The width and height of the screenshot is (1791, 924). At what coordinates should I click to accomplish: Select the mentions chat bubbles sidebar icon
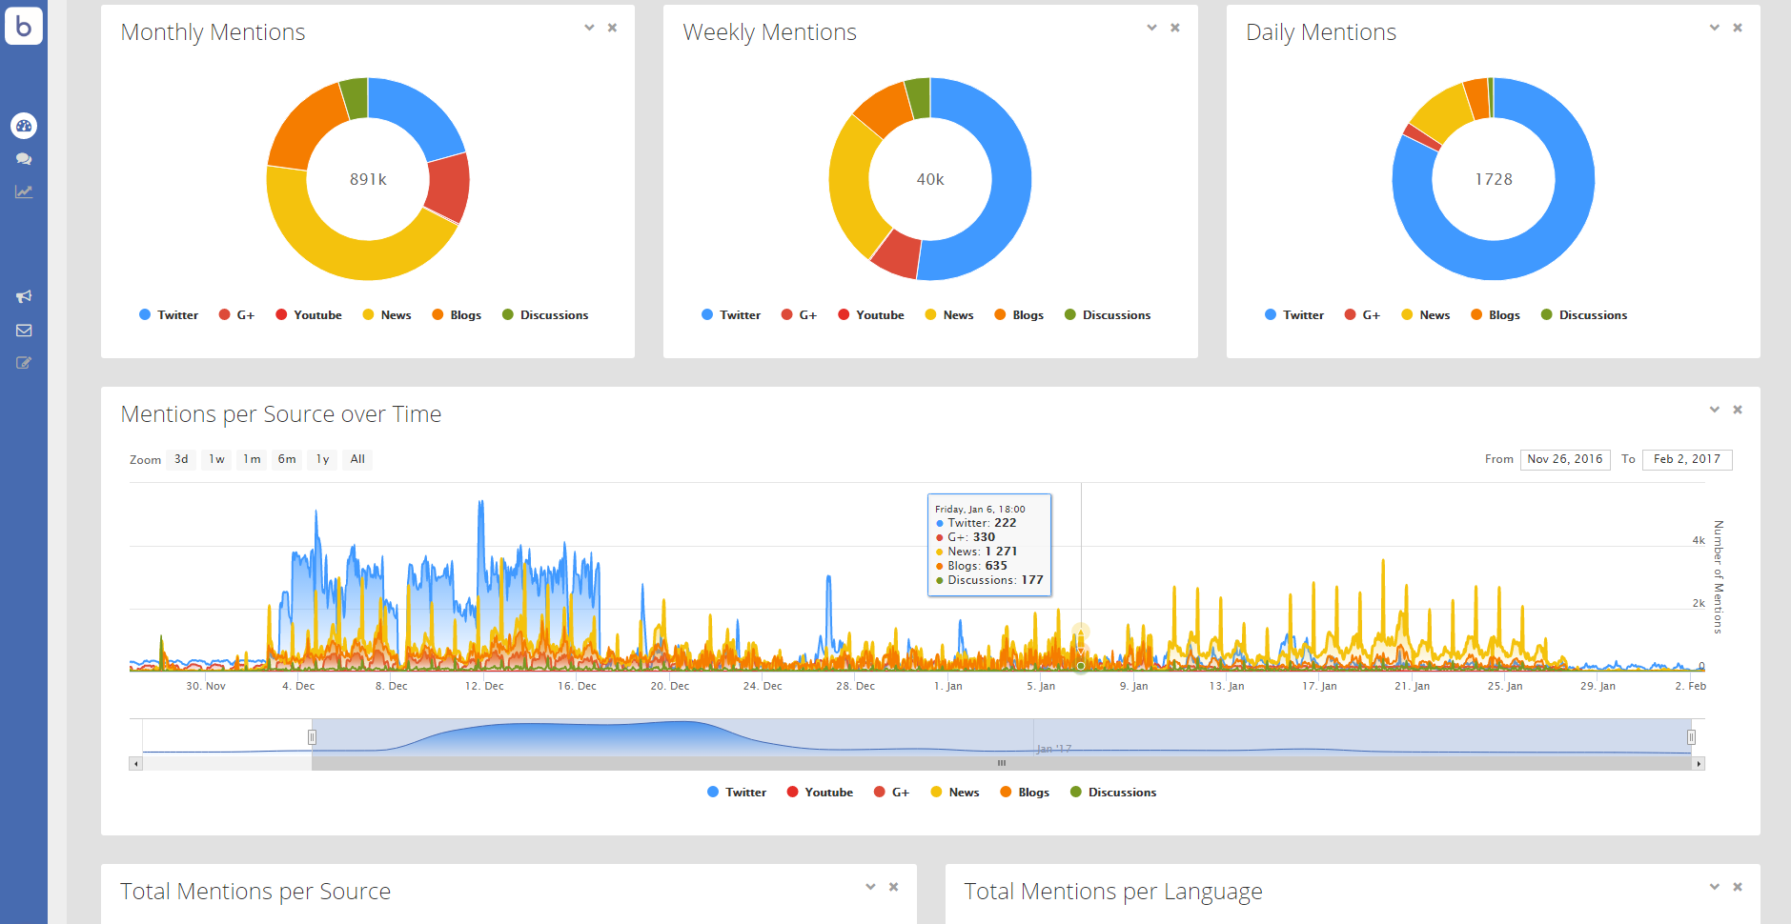tap(24, 158)
